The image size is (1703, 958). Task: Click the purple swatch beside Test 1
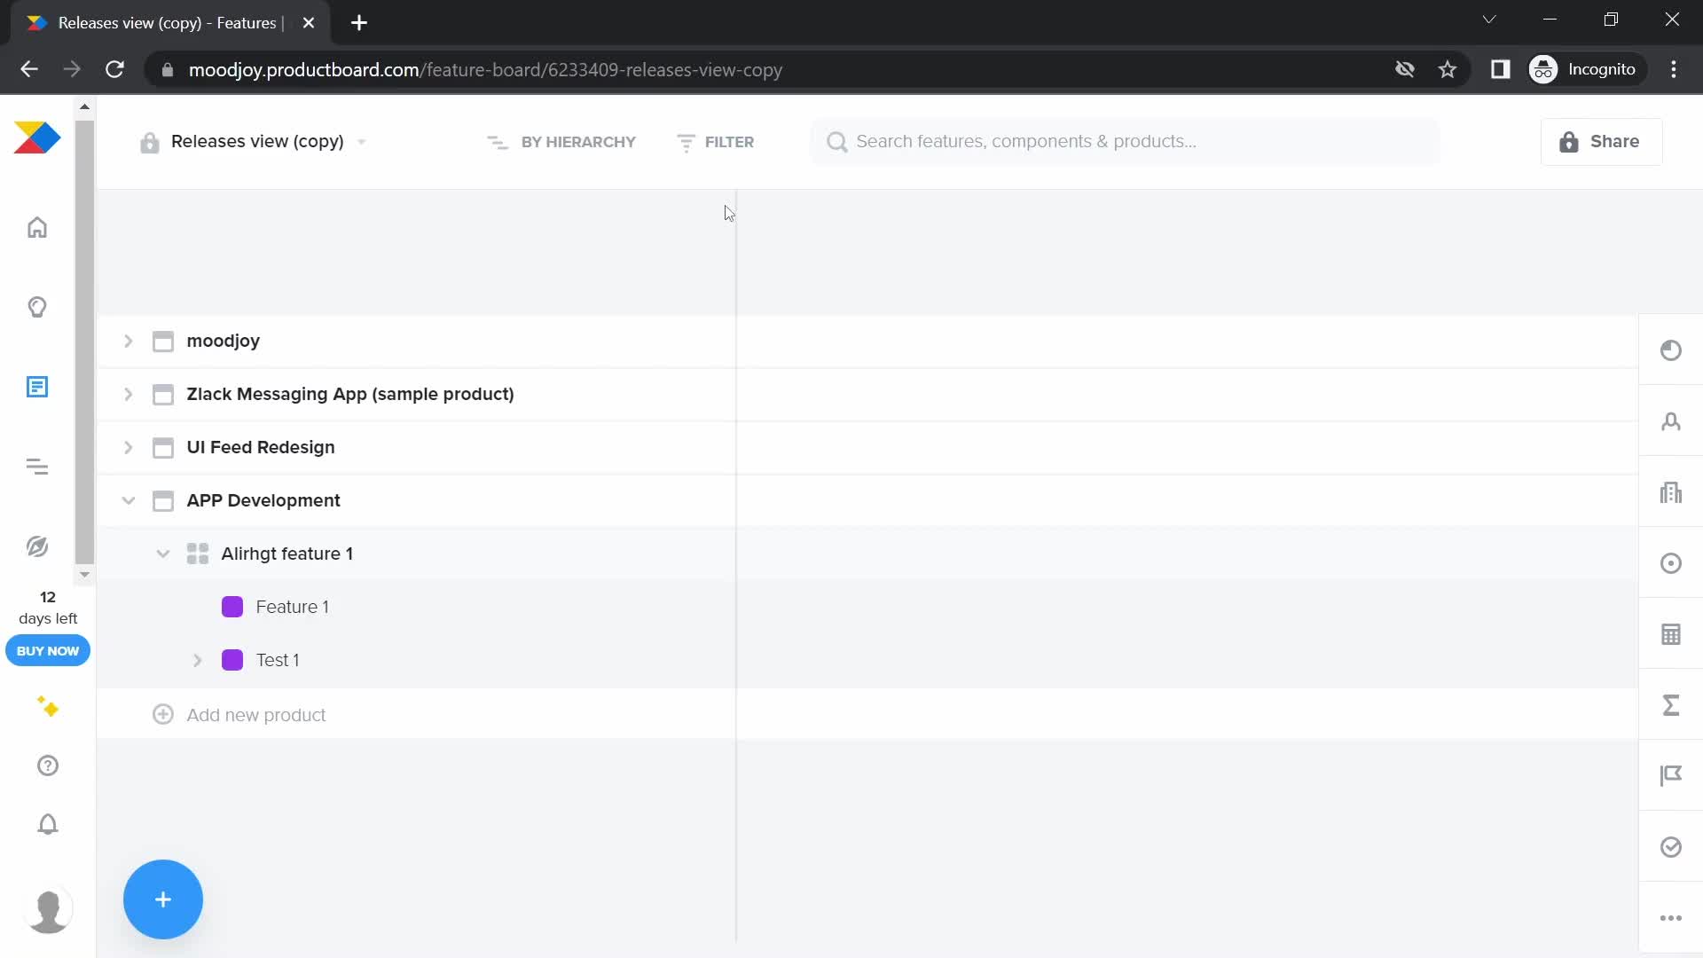(x=232, y=660)
